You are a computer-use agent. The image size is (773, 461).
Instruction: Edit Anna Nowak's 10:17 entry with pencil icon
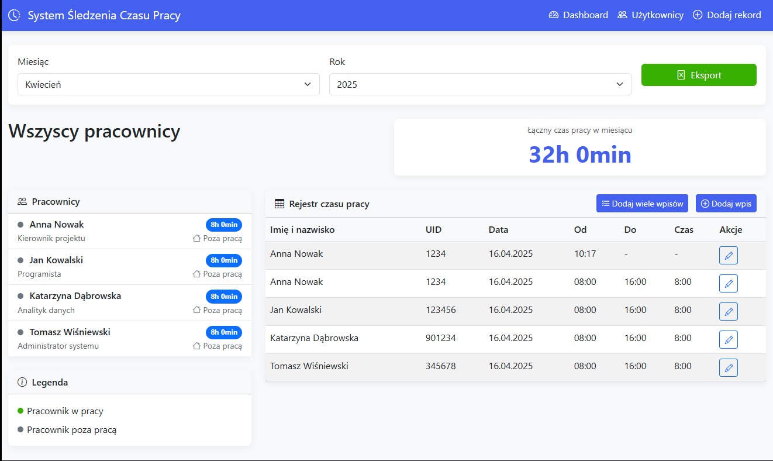(x=728, y=255)
